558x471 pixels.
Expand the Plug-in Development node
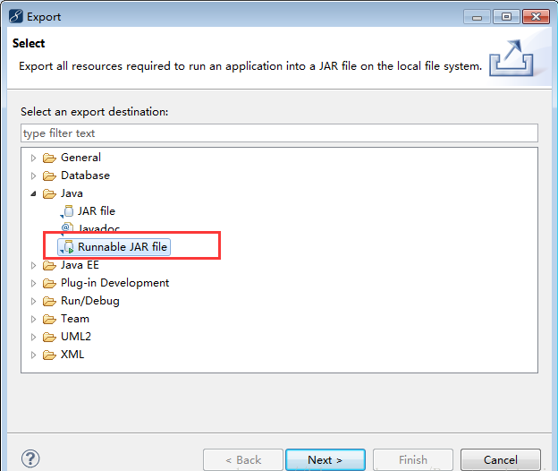tap(33, 283)
